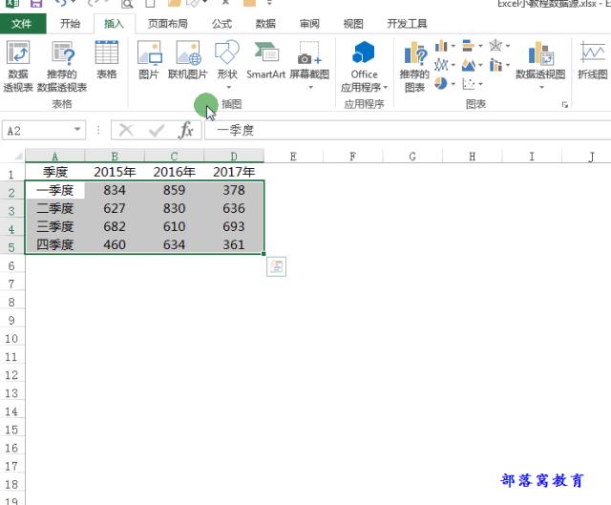This screenshot has width=611, height=505.
Task: Switch to the 视图 (View) tab
Action: tap(353, 24)
